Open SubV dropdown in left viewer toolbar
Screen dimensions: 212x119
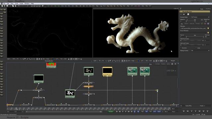9,59
